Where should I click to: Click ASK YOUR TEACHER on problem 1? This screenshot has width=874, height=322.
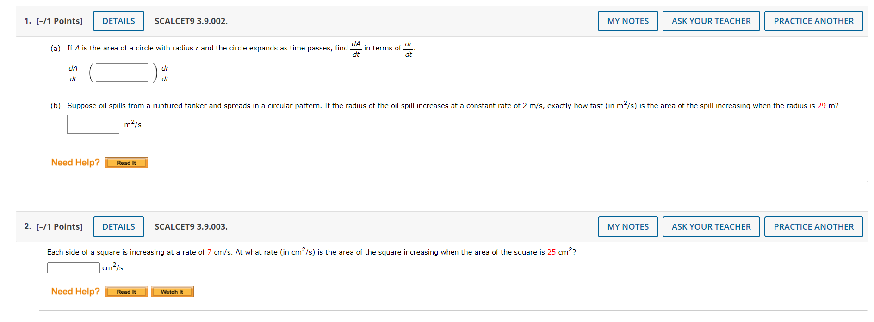pos(711,21)
